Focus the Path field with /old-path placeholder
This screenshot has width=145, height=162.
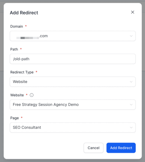[x=73, y=59]
